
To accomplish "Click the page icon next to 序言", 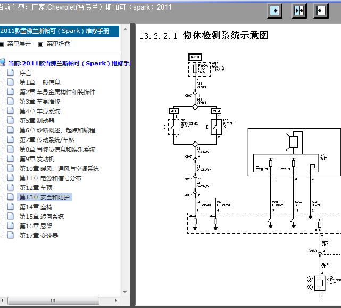I will click(x=11, y=72).
